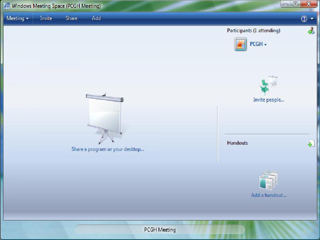Click Share a program or your desktop link
The image size is (320, 240).
(x=108, y=149)
